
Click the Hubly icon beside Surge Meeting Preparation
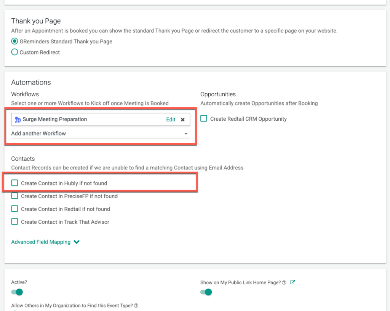tap(18, 120)
